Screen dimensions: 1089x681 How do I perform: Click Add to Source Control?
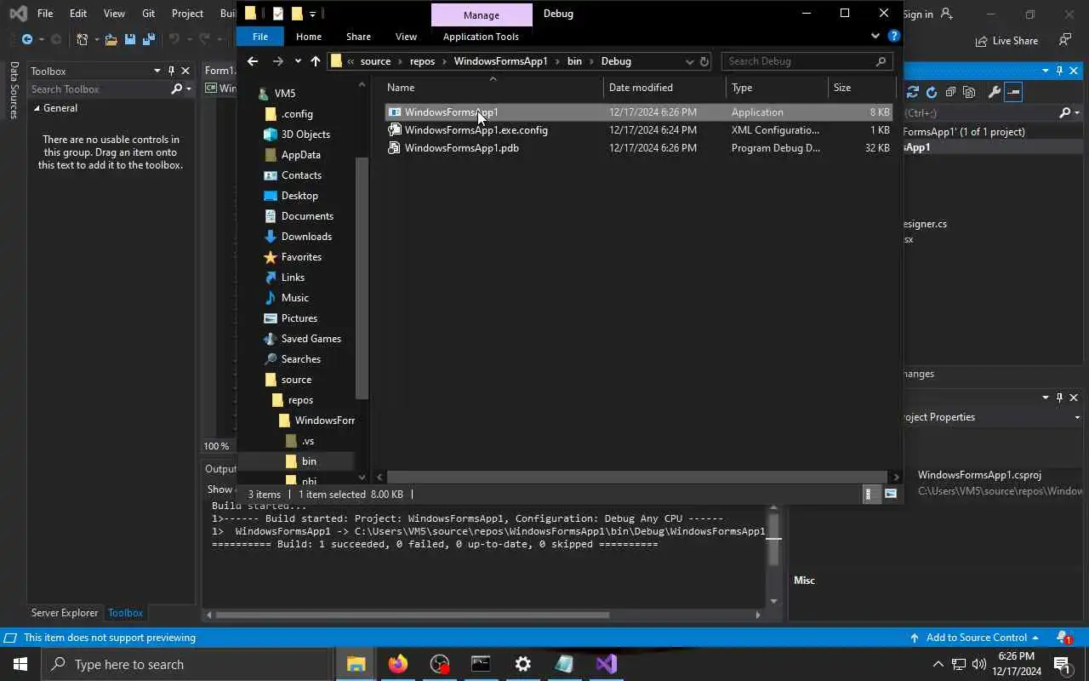(x=974, y=637)
